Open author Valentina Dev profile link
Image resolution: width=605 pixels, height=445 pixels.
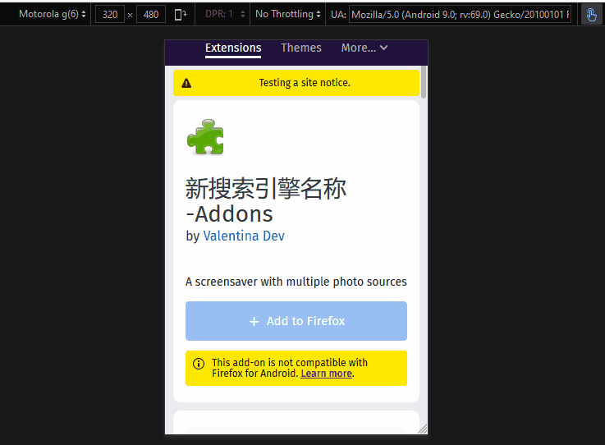tap(244, 236)
